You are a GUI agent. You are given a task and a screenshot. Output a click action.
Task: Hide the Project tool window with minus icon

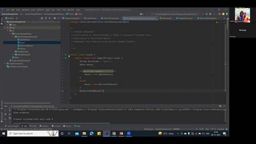58,18
